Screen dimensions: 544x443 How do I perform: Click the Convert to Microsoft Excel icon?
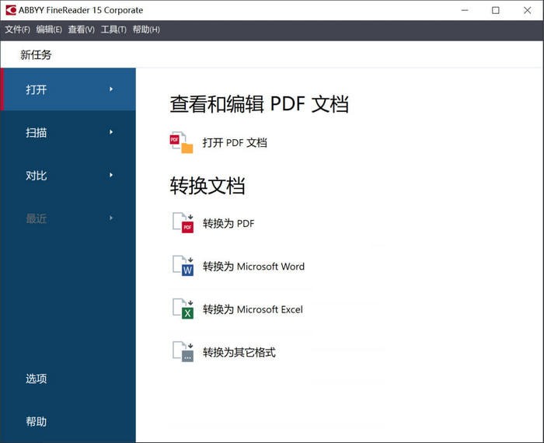tap(183, 309)
